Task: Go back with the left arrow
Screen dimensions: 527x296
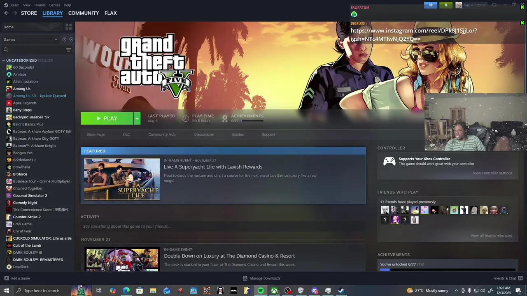Action: pyautogui.click(x=6, y=13)
